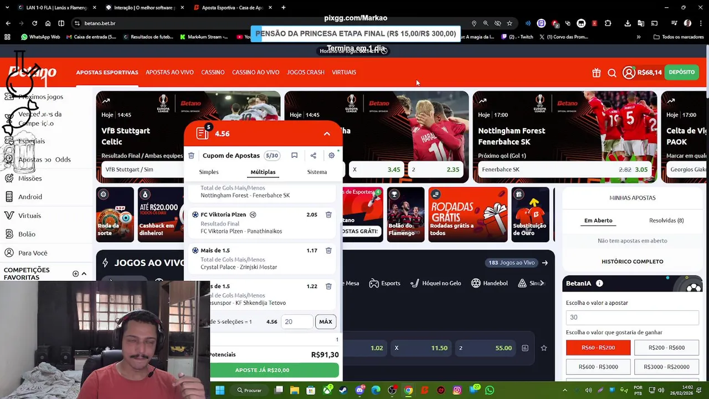The image size is (709, 399).
Task: Open Steam from the Windows taskbar
Action: pos(343,390)
